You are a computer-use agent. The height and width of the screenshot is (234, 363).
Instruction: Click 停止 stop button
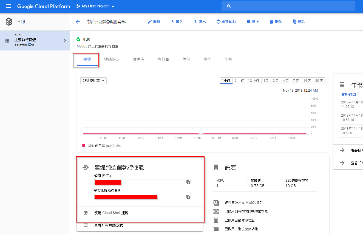click(x=253, y=22)
